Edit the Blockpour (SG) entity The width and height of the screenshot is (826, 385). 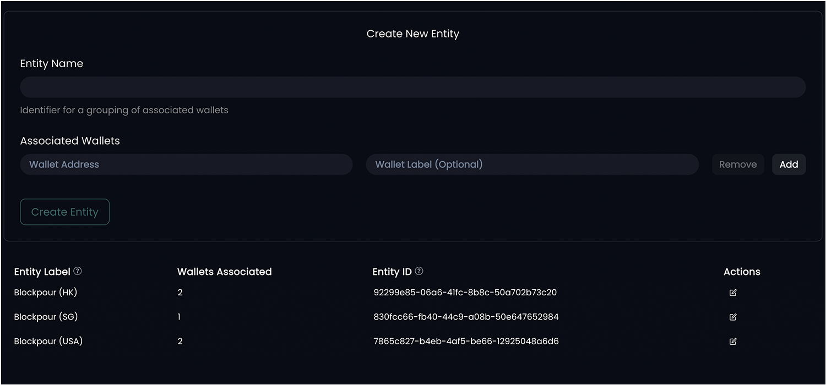(732, 317)
